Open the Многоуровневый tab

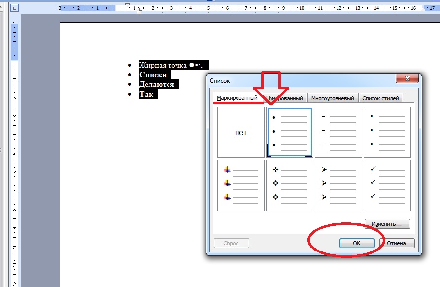(333, 98)
